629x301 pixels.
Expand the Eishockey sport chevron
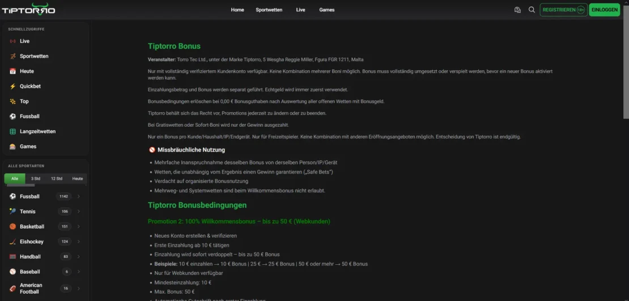(79, 242)
